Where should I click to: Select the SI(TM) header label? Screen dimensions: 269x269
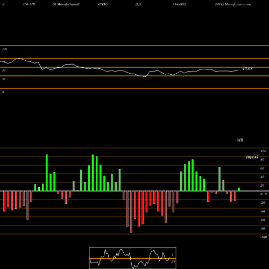(x=102, y=4)
